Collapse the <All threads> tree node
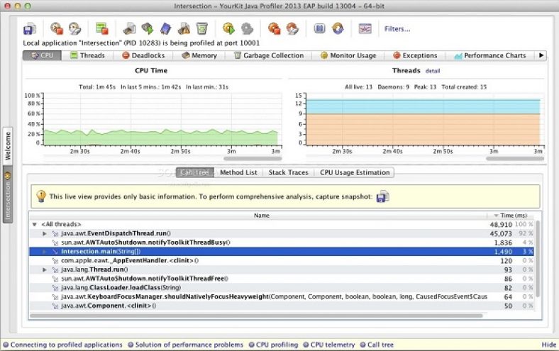The image size is (559, 351). point(34,225)
